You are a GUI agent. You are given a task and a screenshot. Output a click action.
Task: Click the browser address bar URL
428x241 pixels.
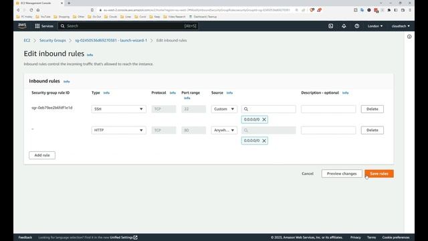[x=197, y=10]
